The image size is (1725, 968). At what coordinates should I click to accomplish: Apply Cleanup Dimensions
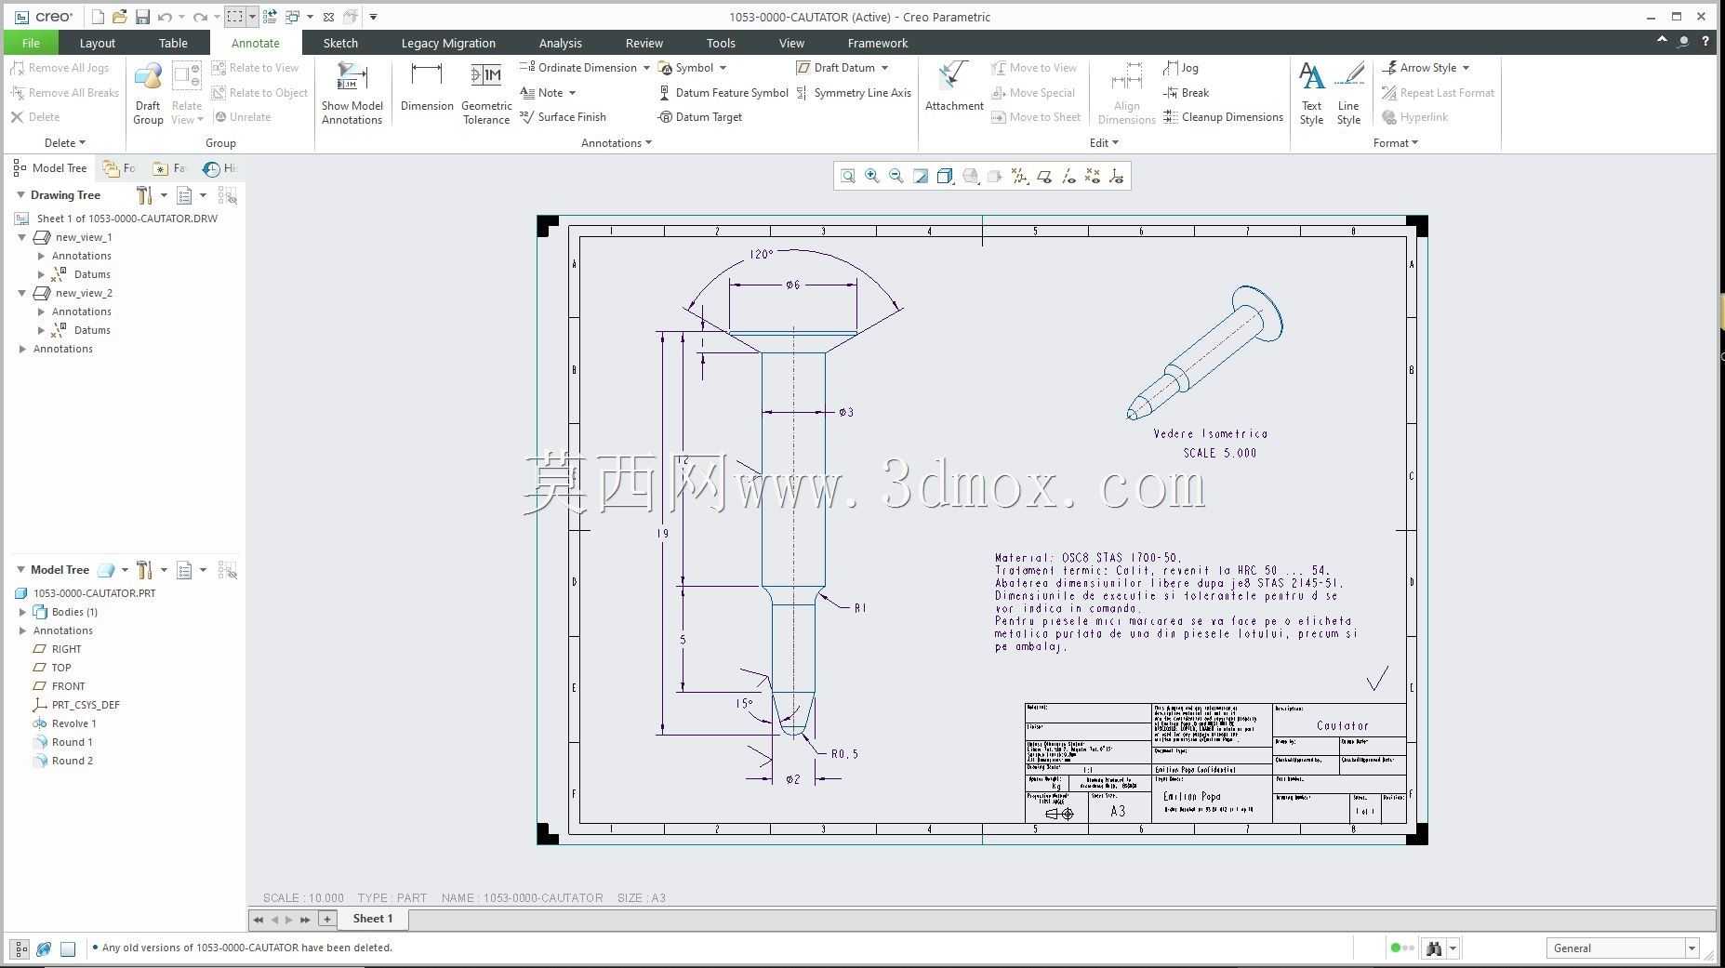coord(1223,117)
